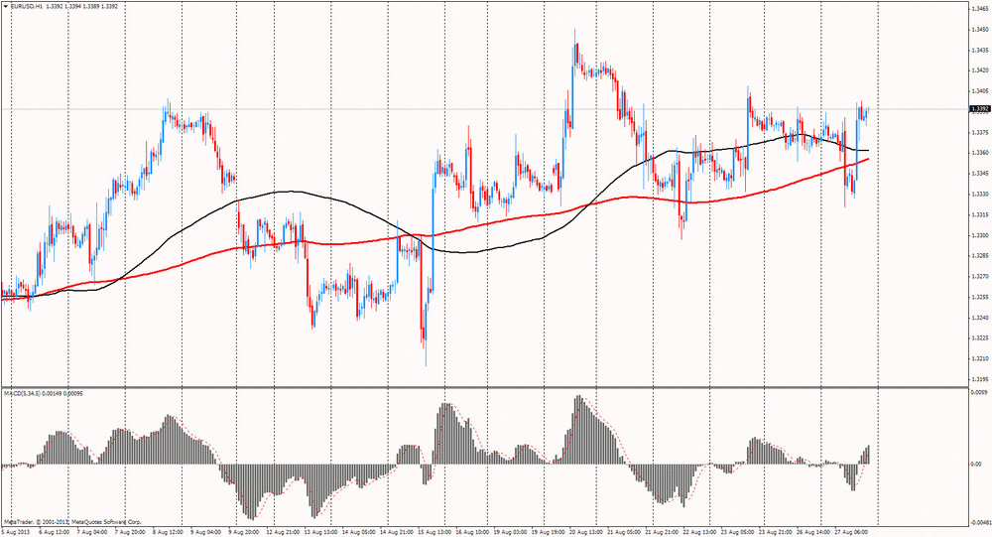The height and width of the screenshot is (537, 992).
Task: Click the 20 Aug 13:00 time label
Action: tap(586, 533)
